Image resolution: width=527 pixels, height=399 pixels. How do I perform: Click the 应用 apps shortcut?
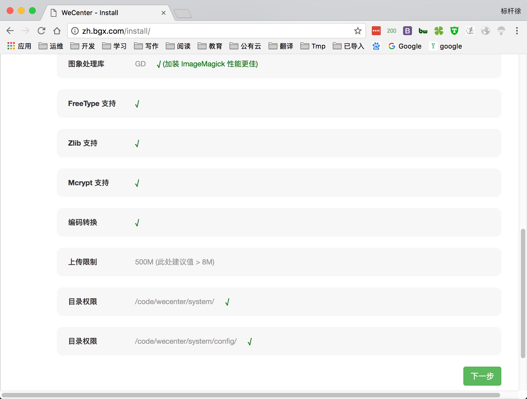(x=19, y=46)
